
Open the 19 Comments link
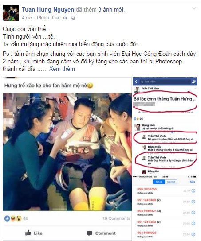pyautogui.click(x=116, y=218)
